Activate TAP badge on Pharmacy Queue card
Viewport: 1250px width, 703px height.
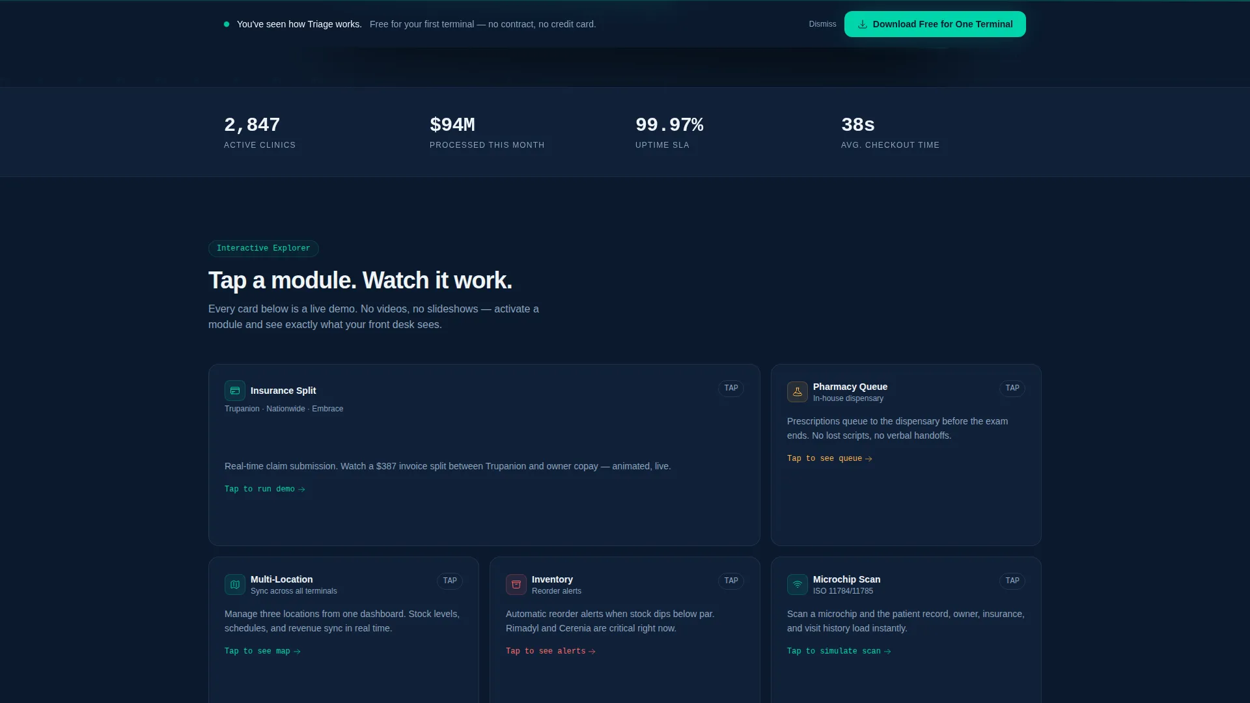1012,388
